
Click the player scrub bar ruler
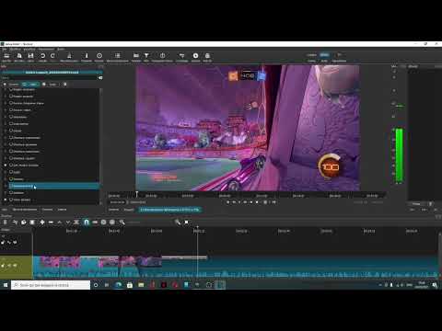(x=247, y=195)
